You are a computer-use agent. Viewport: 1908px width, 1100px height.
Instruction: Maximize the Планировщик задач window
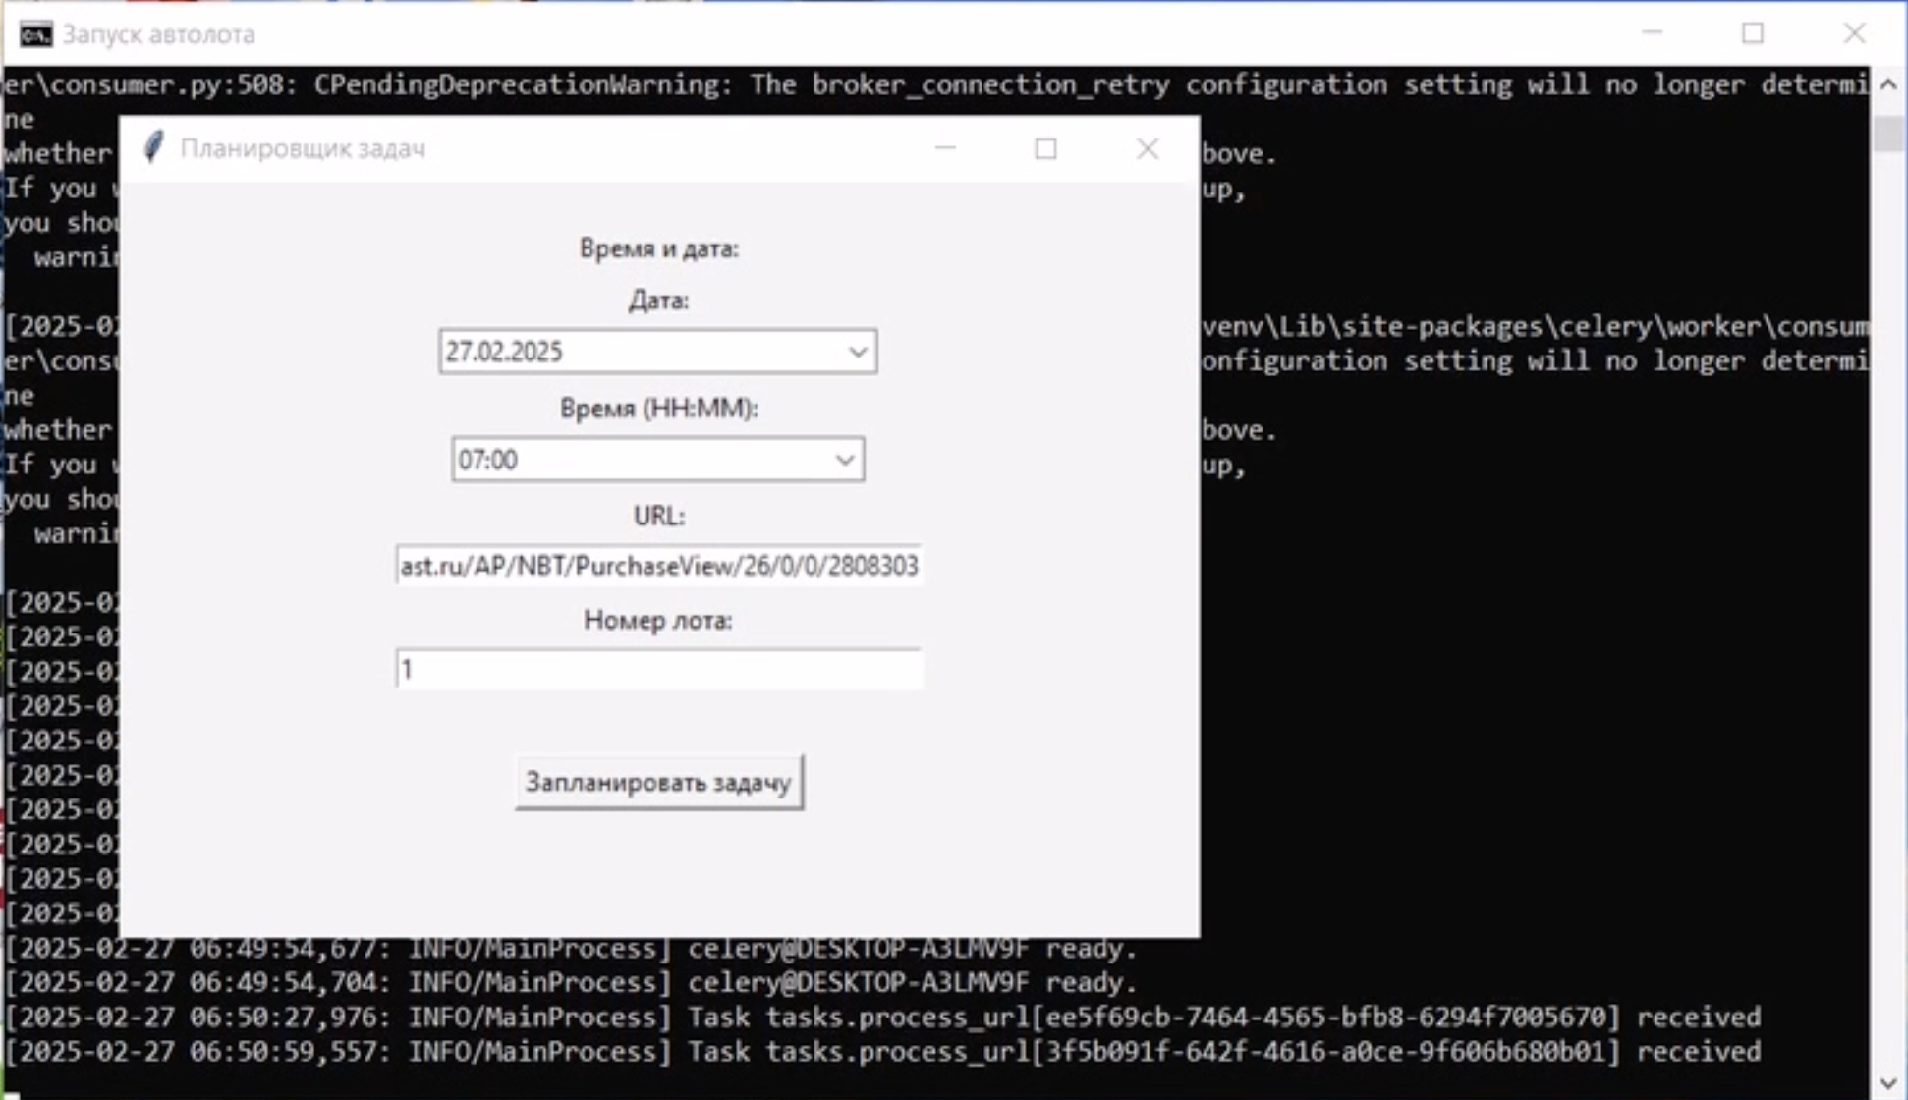1045,148
